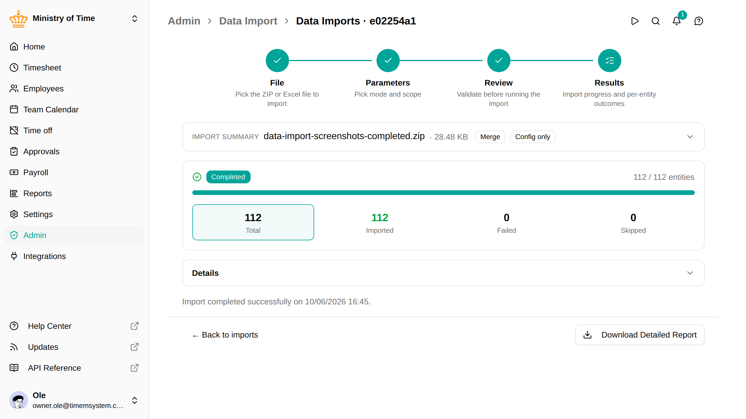Open the help chat icon
This screenshot has height=419, width=746.
pyautogui.click(x=699, y=21)
